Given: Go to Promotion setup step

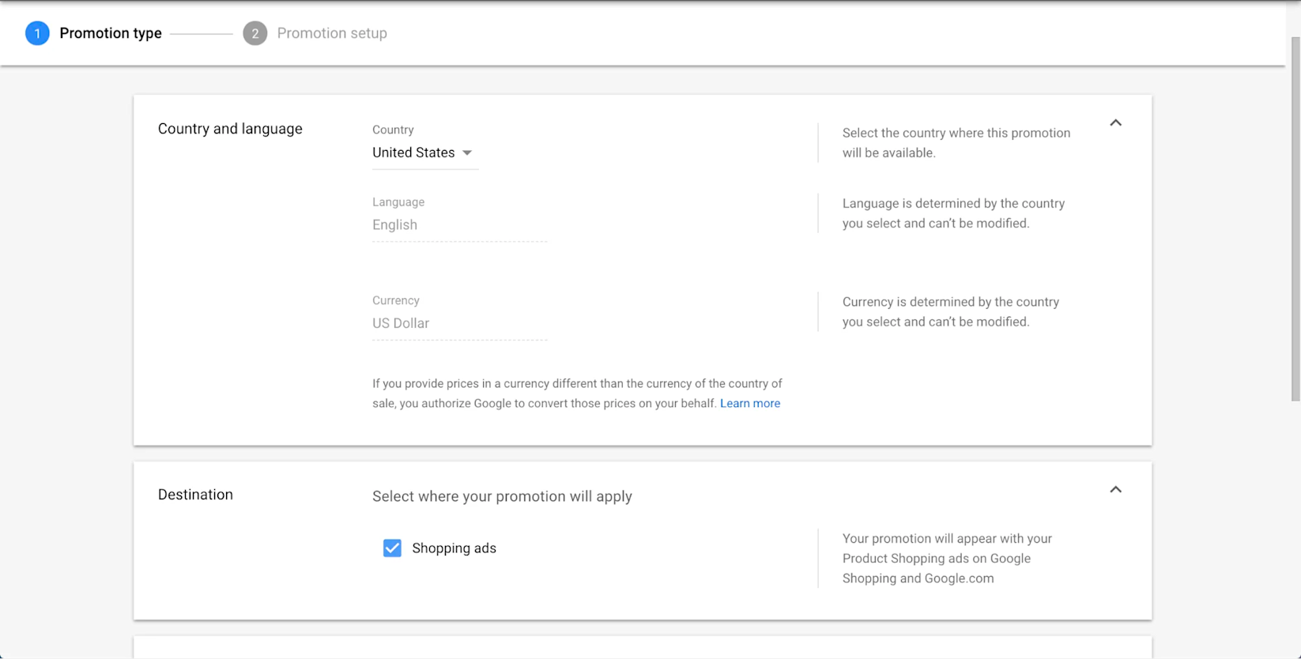Looking at the screenshot, I should [332, 33].
